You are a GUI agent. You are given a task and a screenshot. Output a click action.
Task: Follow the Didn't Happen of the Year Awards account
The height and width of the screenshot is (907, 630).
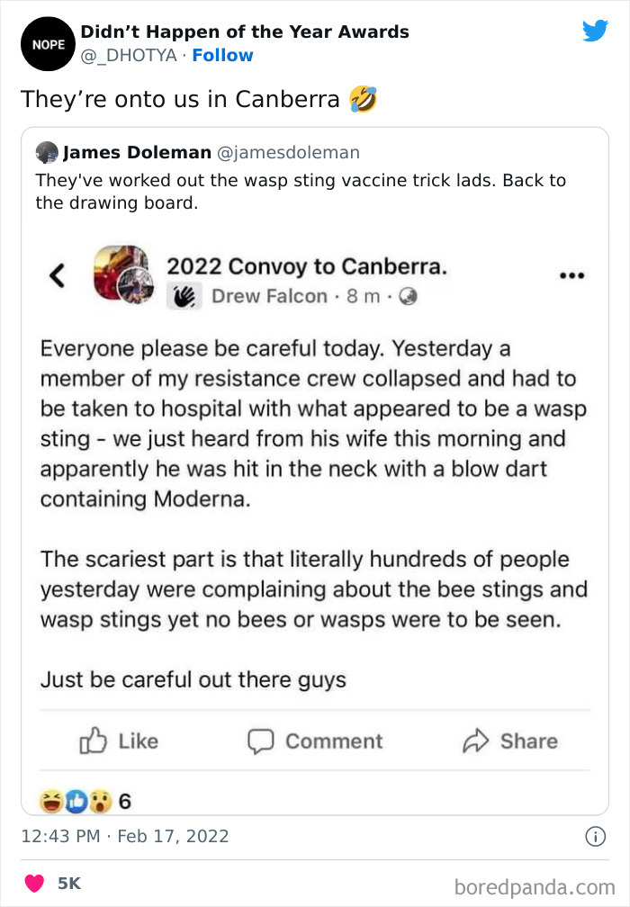coord(222,55)
